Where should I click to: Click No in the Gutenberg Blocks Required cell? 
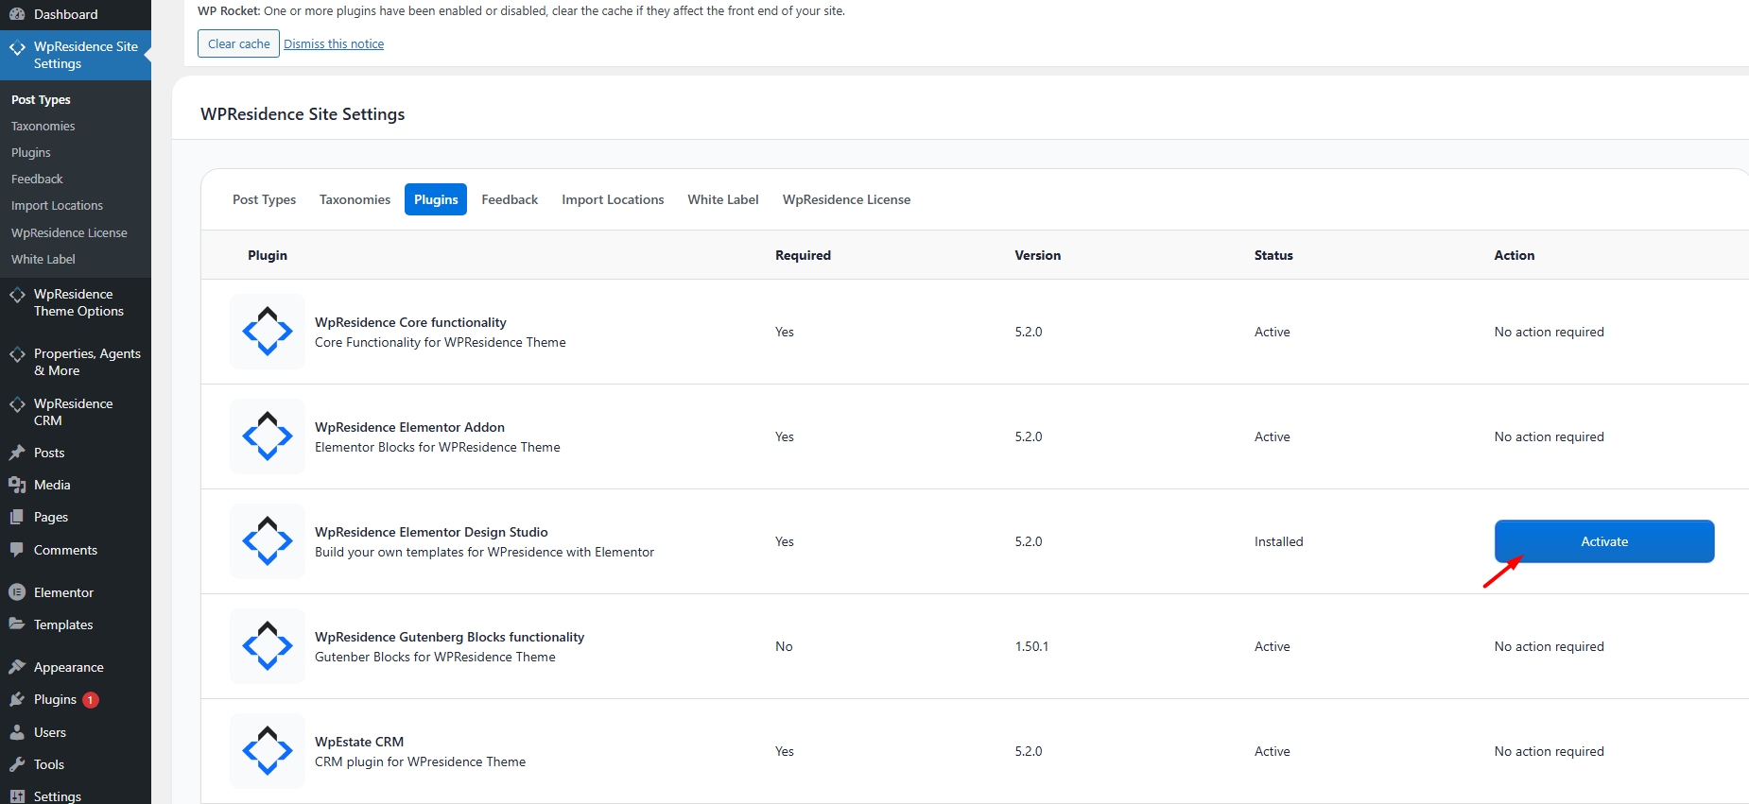click(784, 646)
